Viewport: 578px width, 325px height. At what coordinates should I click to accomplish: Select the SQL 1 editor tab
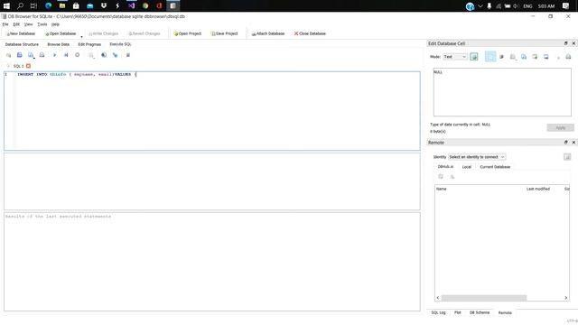click(x=18, y=66)
